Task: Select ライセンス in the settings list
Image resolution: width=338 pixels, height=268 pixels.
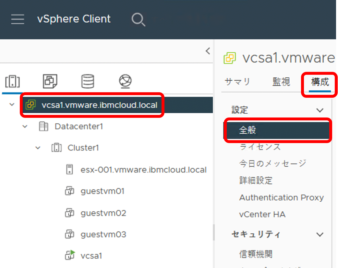Action: [x=260, y=147]
